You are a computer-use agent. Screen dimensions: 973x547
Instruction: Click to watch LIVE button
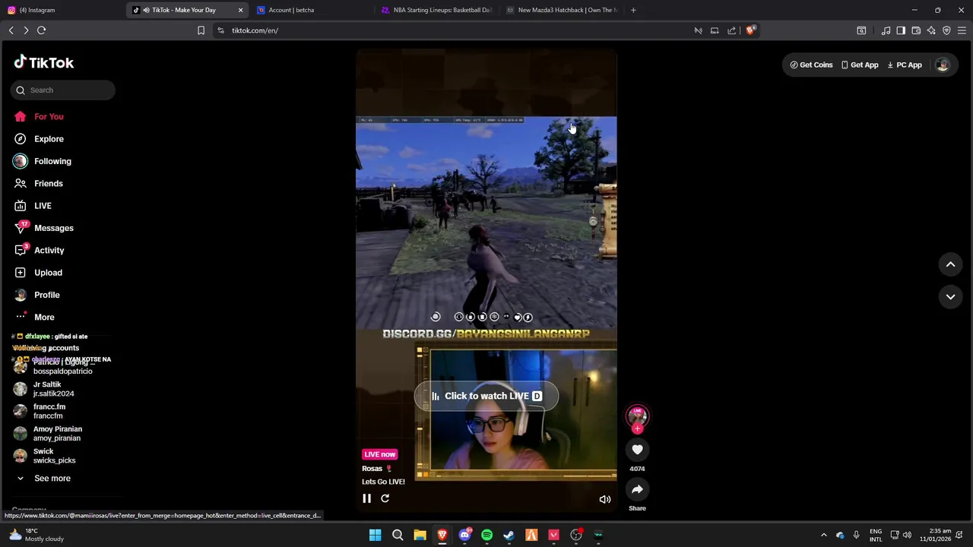pos(486,396)
